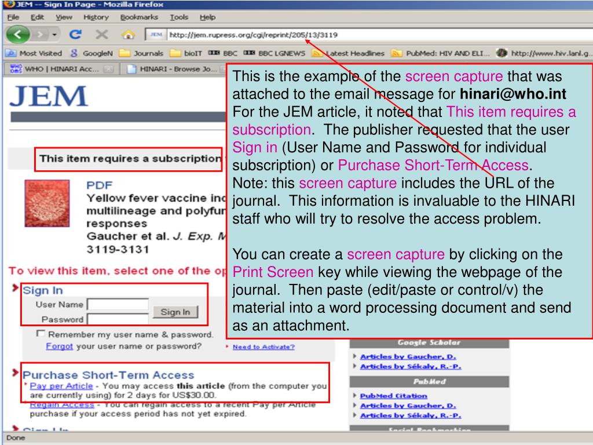Viewport: 593px width, 445px height.
Task: Open the Bookmarks menu
Action: [x=139, y=17]
